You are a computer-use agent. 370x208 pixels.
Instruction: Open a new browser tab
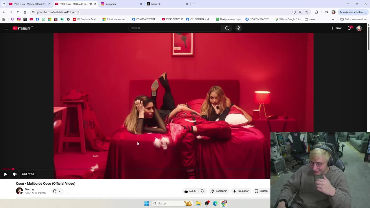pyautogui.click(x=194, y=4)
